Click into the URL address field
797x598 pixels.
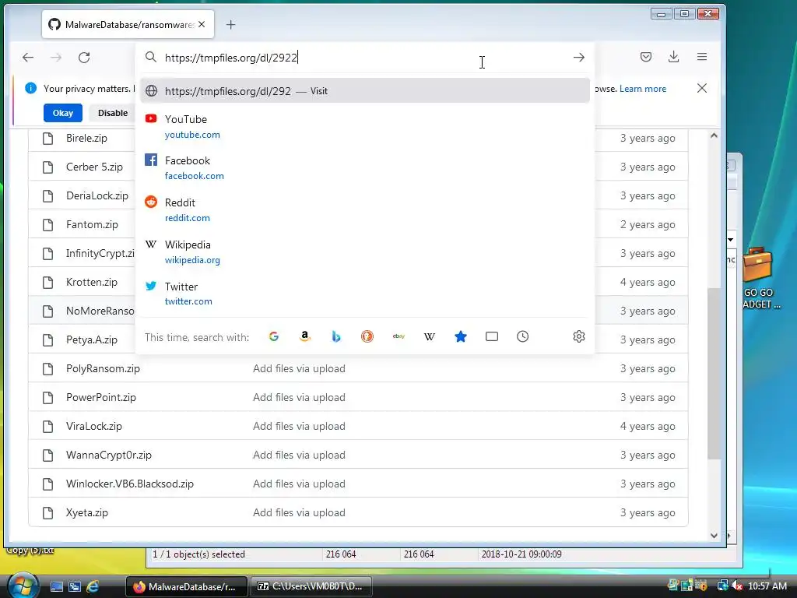pos(365,58)
